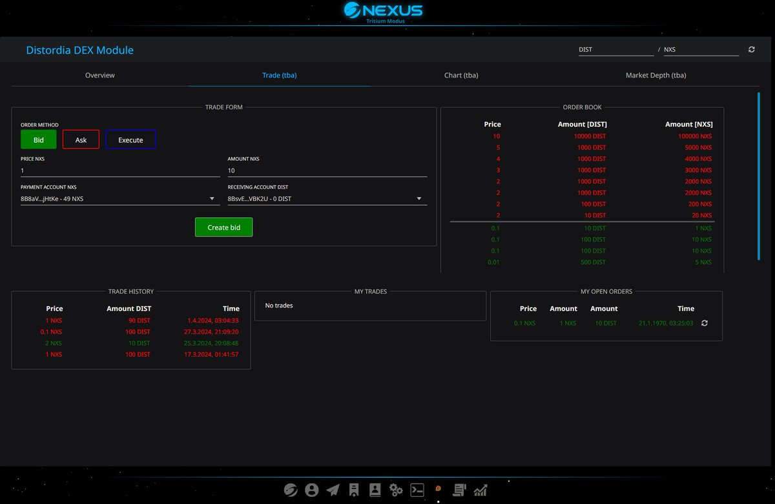Image resolution: width=775 pixels, height=504 pixels.
Task: Select order book row with 5000 NXS
Action: pos(581,147)
